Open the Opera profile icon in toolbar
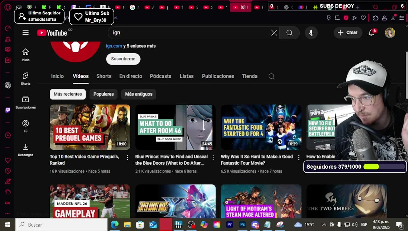Screen dimensions: 408x231 click(384, 18)
